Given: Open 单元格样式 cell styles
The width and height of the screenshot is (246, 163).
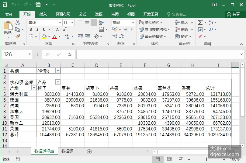Looking at the screenshot, I should pos(152,36).
